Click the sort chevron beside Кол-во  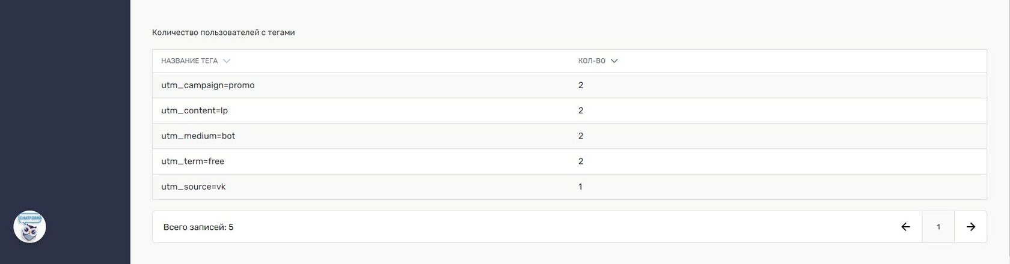click(614, 61)
